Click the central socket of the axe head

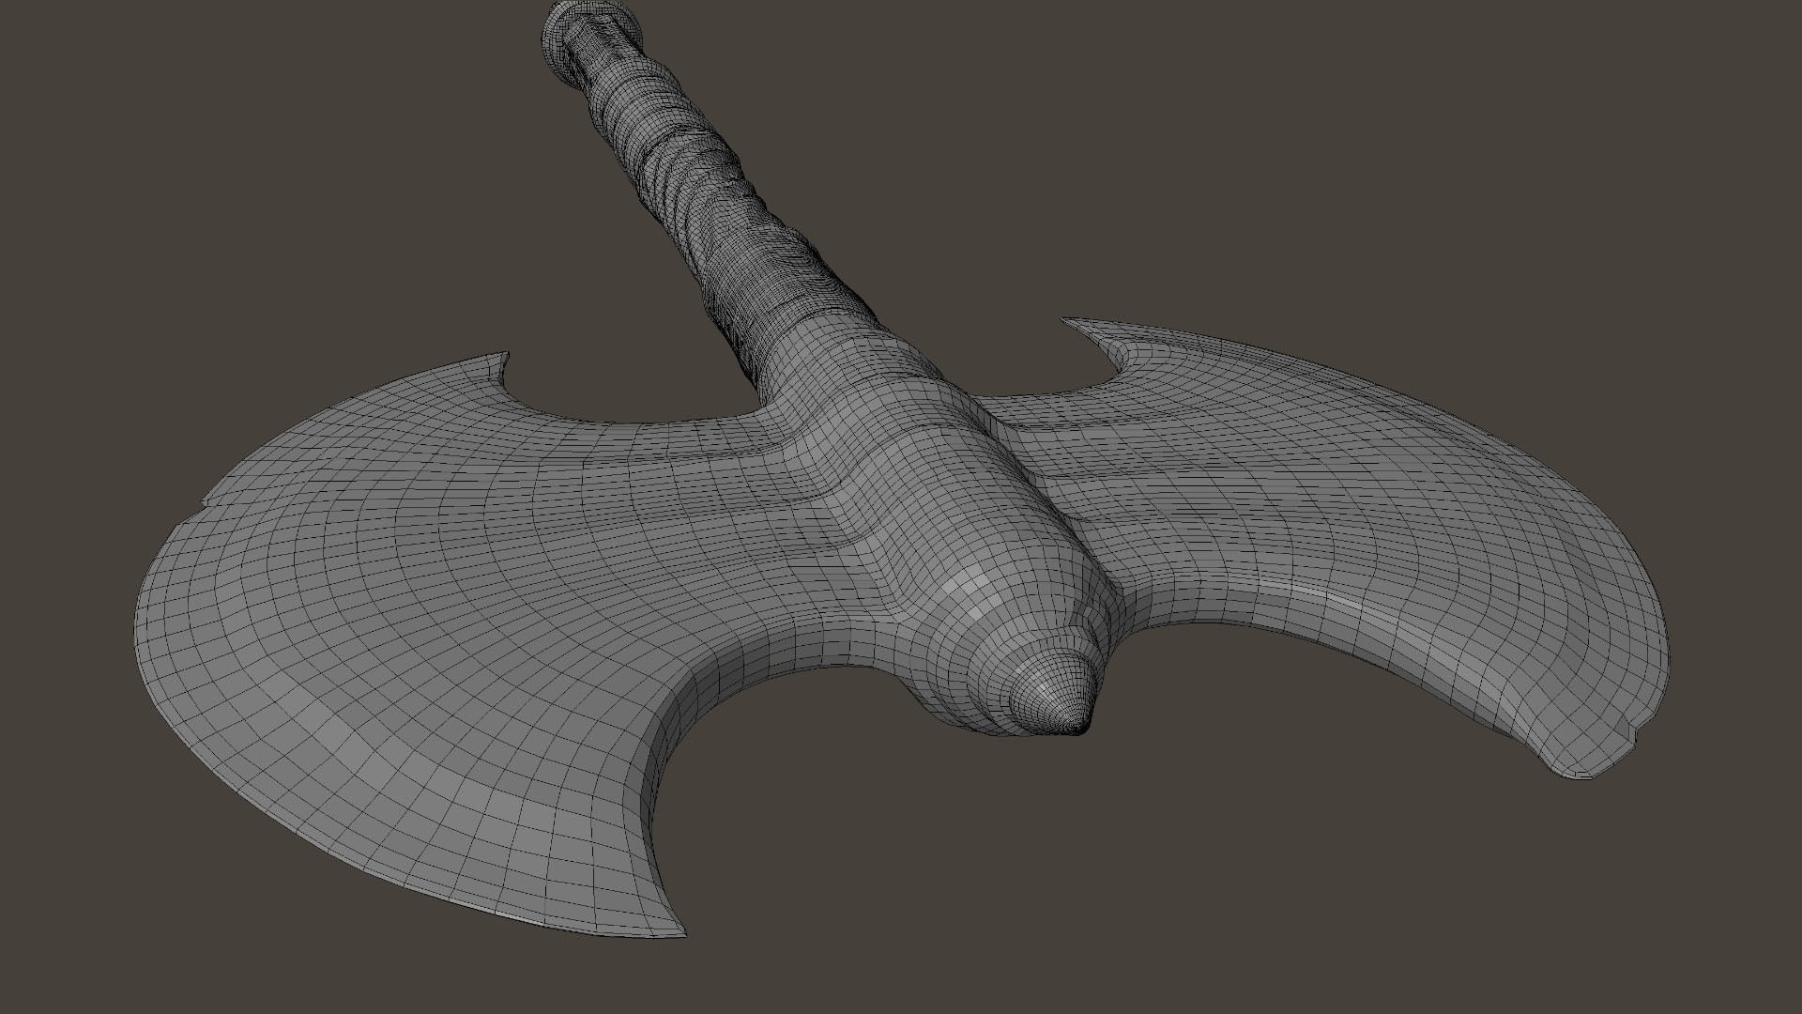click(939, 488)
